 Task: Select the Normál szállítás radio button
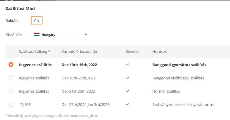point(11,91)
